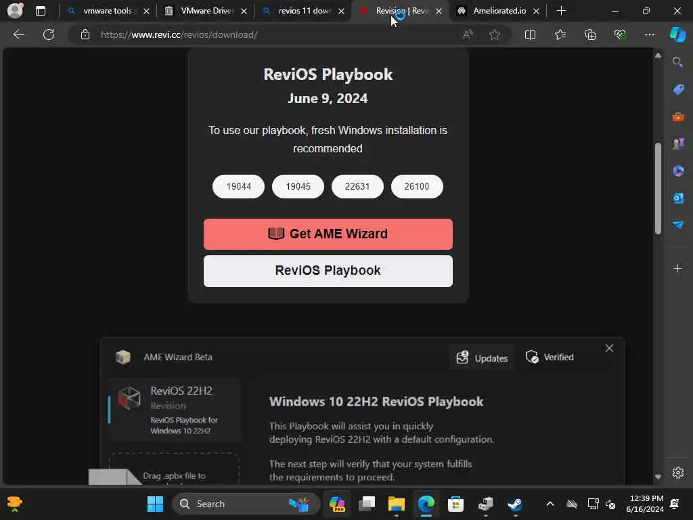Open sidebar search icon
The height and width of the screenshot is (520, 693).
tap(677, 62)
